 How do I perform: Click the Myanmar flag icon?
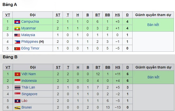17,28
